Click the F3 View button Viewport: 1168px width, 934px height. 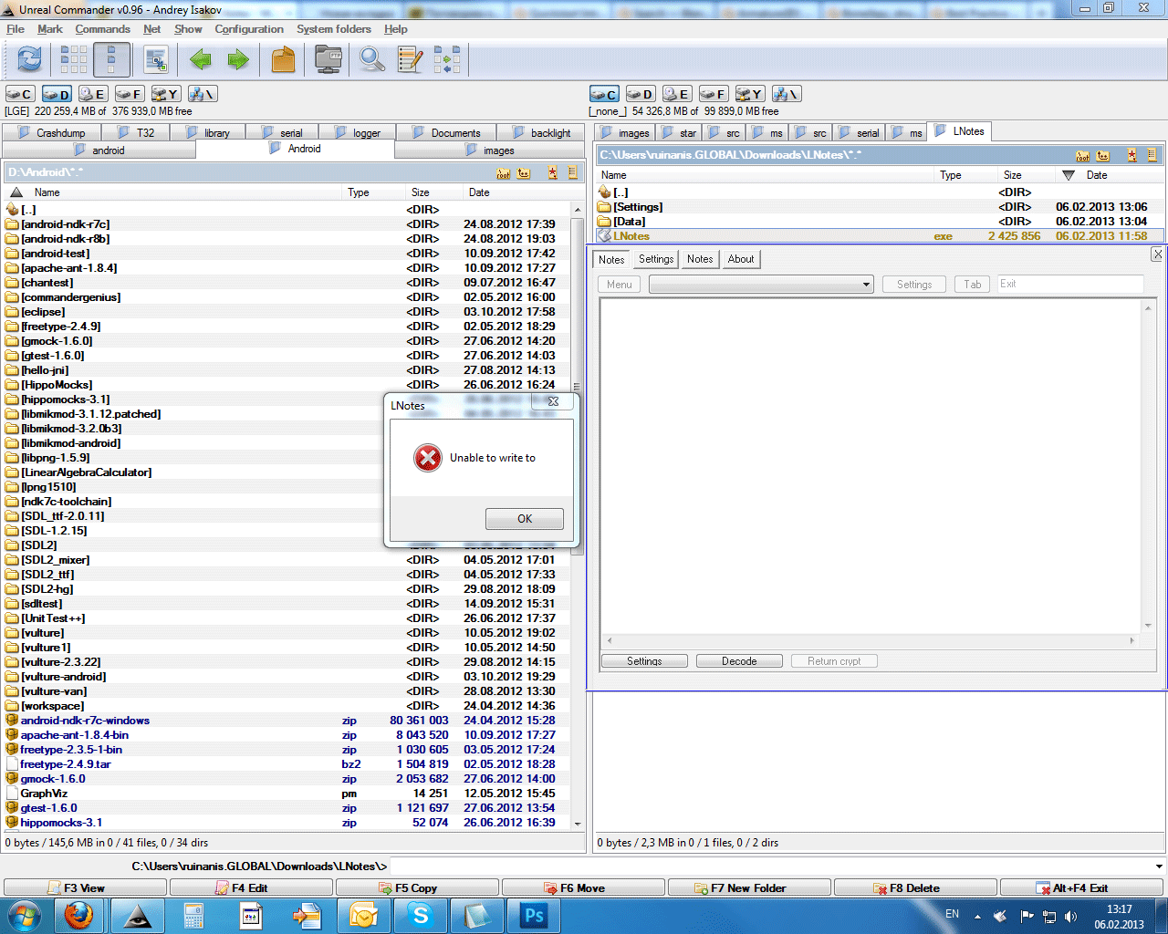[85, 887]
